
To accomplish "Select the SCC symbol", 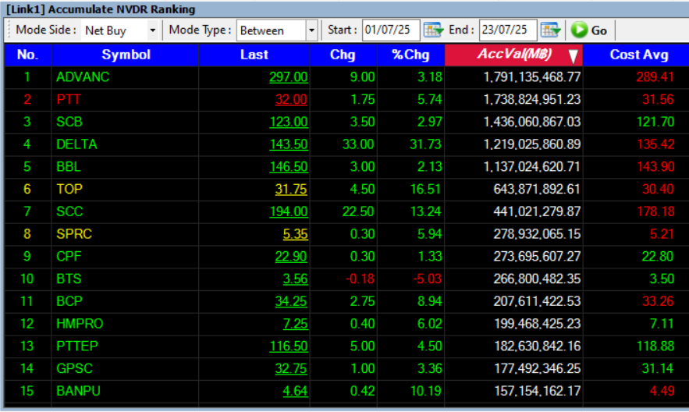I will (x=69, y=211).
